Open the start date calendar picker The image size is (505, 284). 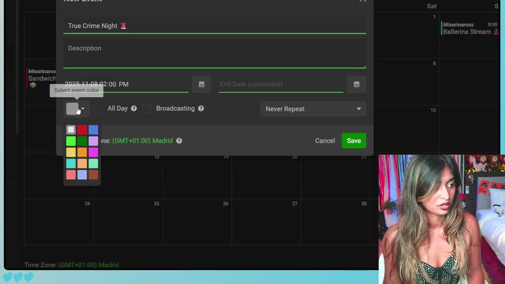(x=201, y=84)
